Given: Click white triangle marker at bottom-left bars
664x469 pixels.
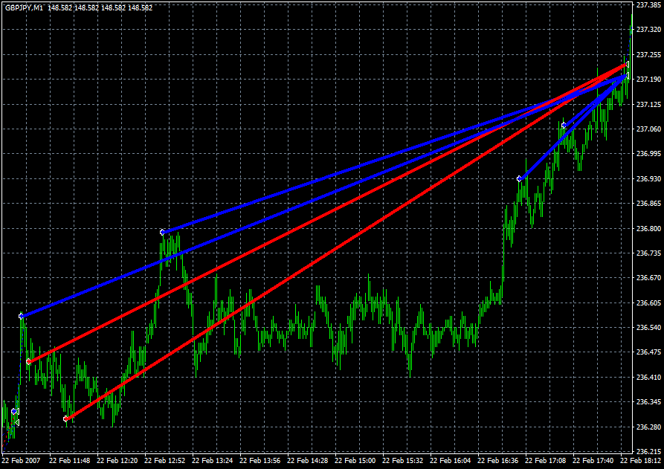Looking at the screenshot, I should point(16,422).
